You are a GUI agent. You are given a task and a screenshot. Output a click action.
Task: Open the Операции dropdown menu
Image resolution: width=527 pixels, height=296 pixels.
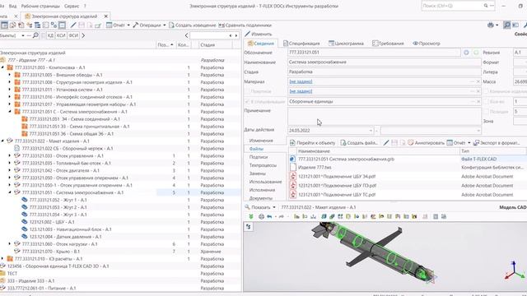pos(149,25)
